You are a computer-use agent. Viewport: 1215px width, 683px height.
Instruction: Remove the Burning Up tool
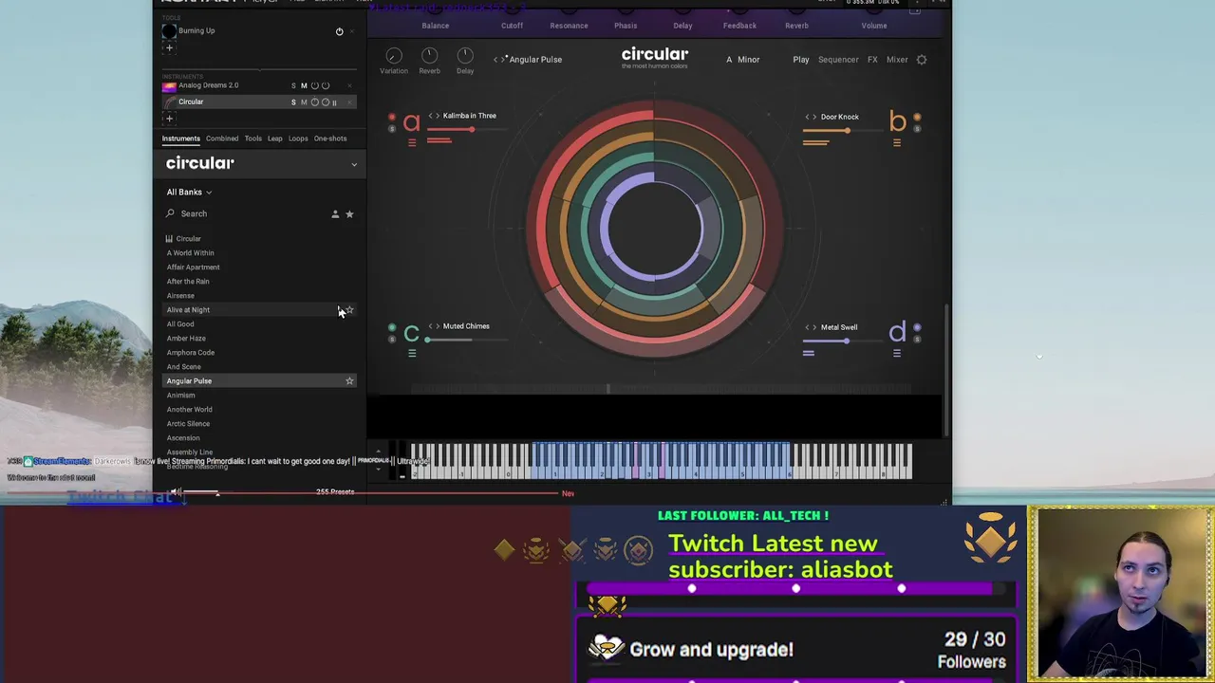(352, 31)
